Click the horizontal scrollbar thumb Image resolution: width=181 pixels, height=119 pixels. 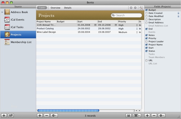coord(68,111)
